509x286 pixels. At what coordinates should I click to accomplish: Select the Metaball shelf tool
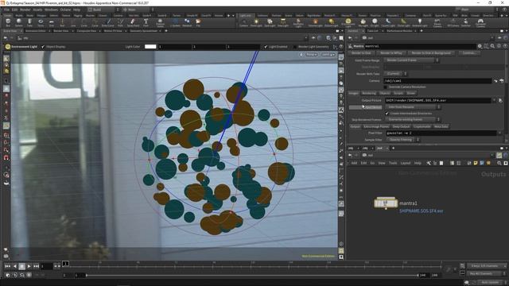point(187,23)
